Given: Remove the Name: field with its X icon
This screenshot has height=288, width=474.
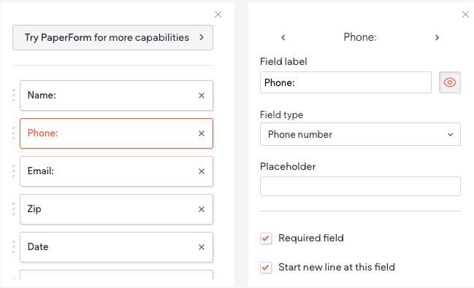Looking at the screenshot, I should (x=202, y=96).
